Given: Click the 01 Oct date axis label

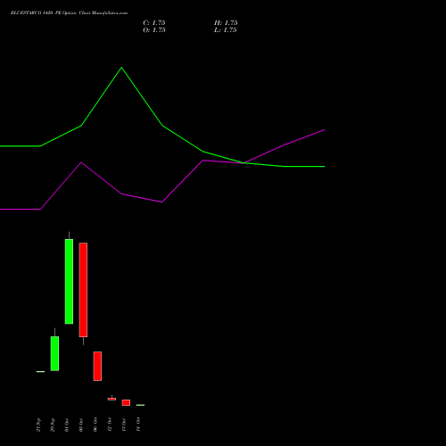Looking at the screenshot, I should pos(67,425).
